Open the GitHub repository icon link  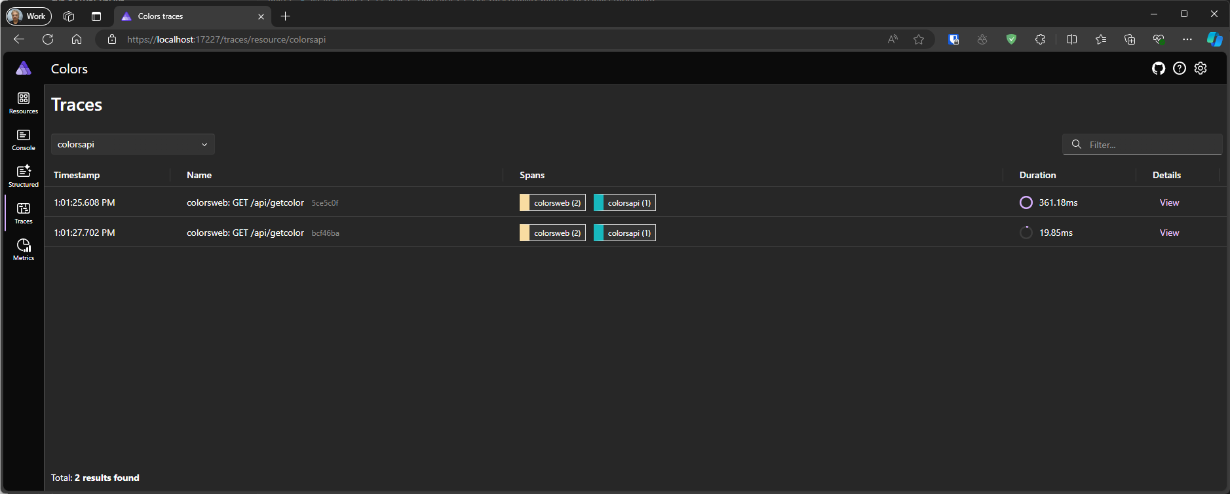click(1158, 68)
